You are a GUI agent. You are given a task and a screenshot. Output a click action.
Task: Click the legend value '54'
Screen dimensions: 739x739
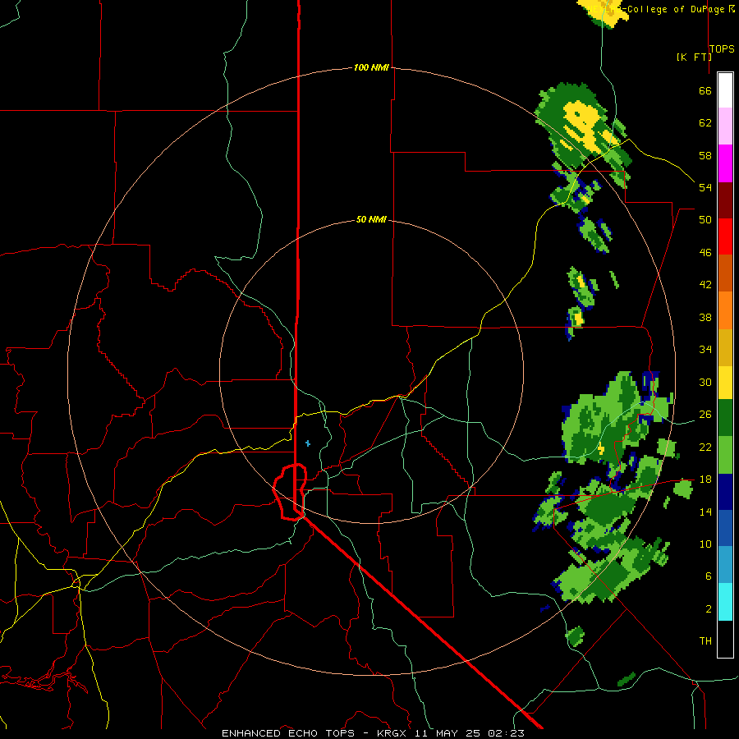(705, 187)
